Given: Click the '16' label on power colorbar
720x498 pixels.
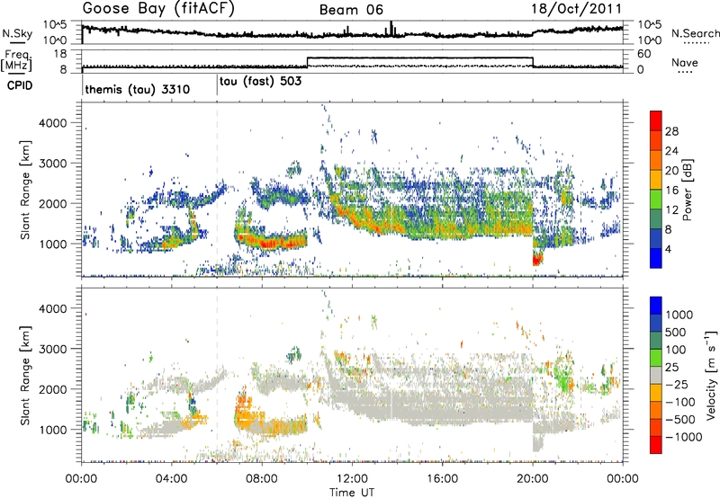Looking at the screenshot, I should (x=671, y=191).
